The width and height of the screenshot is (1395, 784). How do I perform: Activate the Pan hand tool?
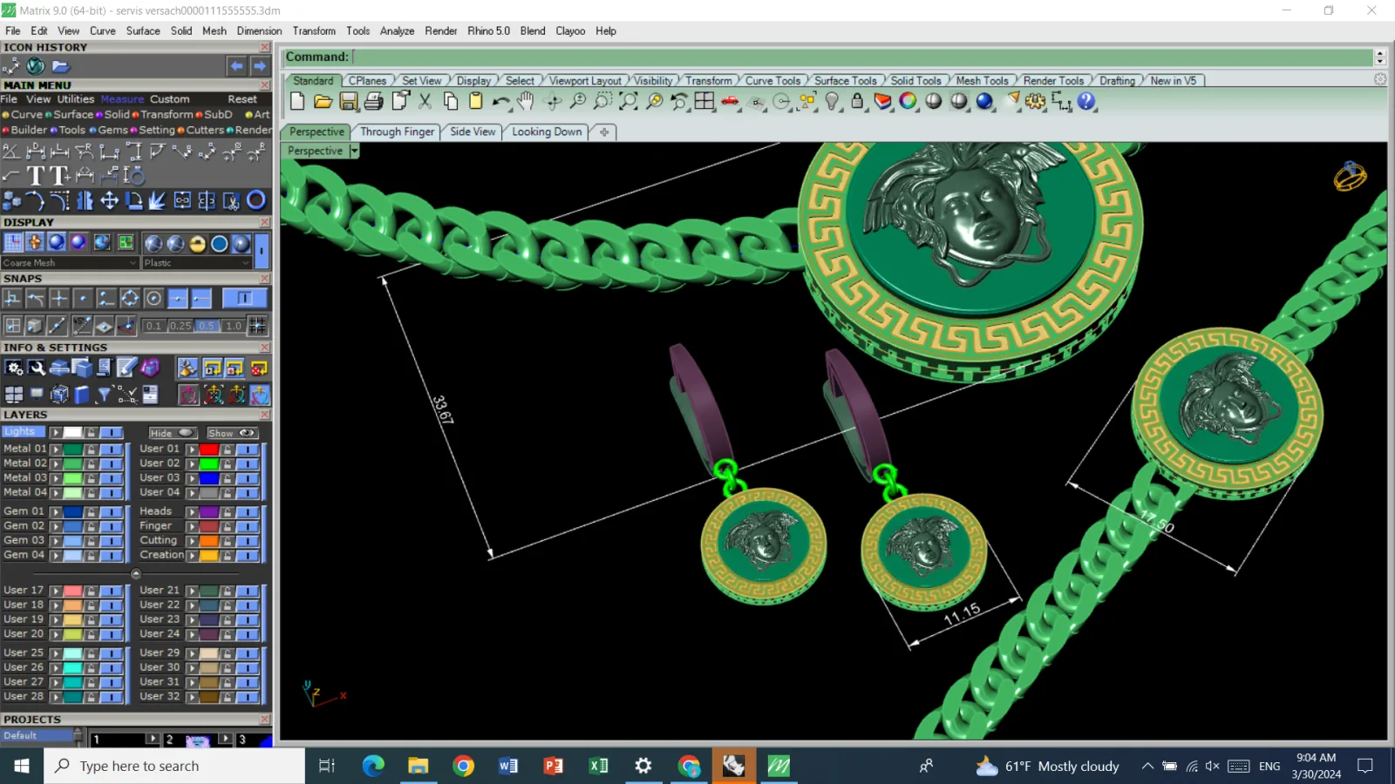[x=526, y=101]
